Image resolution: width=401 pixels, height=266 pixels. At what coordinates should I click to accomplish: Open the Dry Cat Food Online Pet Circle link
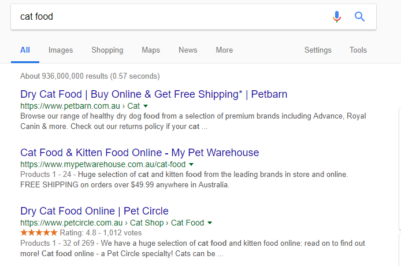pyautogui.click(x=94, y=211)
